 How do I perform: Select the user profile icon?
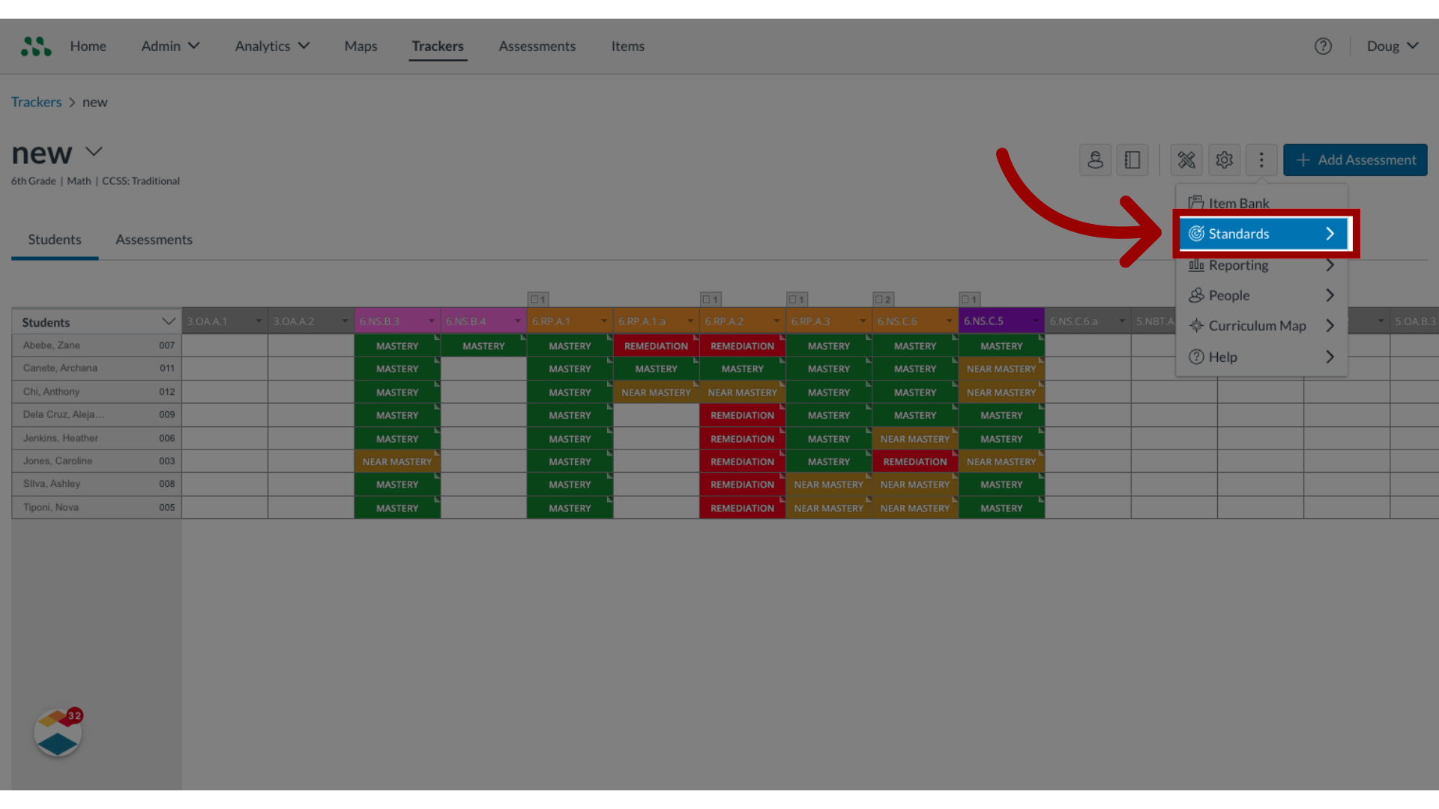1094,159
